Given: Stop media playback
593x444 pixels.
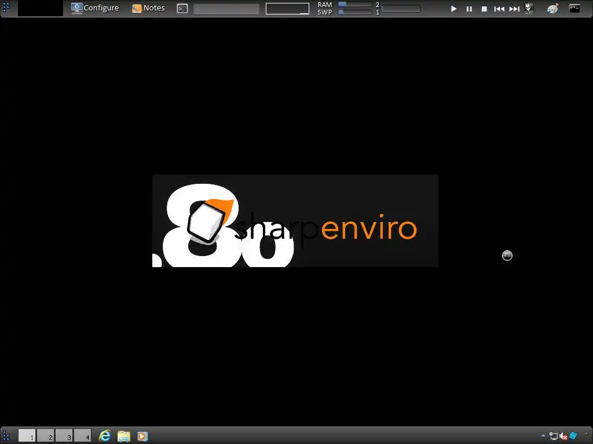Looking at the screenshot, I should pos(484,9).
